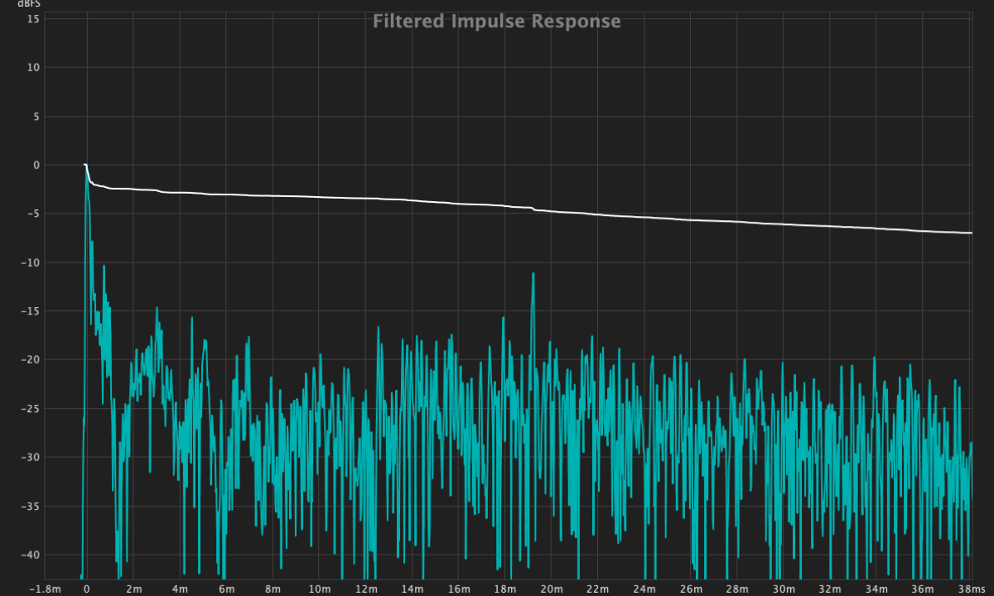Click the "Filtered Impulse Response" chart title
The height and width of the screenshot is (596, 994).
coord(496,22)
